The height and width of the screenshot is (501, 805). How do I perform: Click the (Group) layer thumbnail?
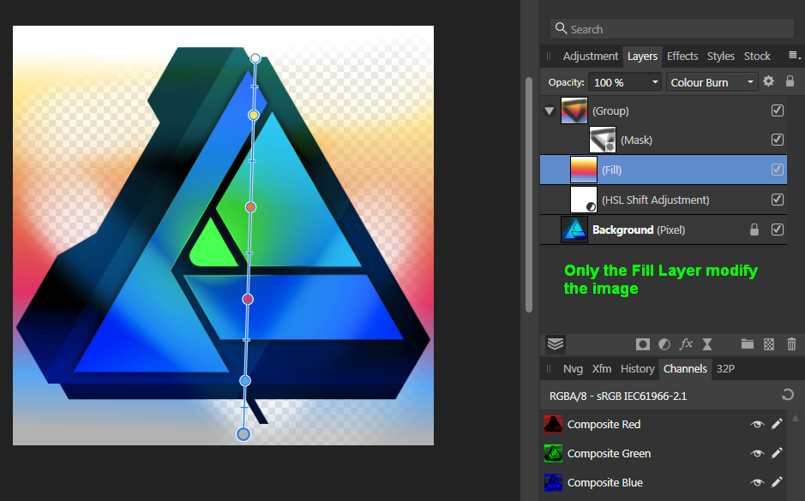pyautogui.click(x=574, y=110)
